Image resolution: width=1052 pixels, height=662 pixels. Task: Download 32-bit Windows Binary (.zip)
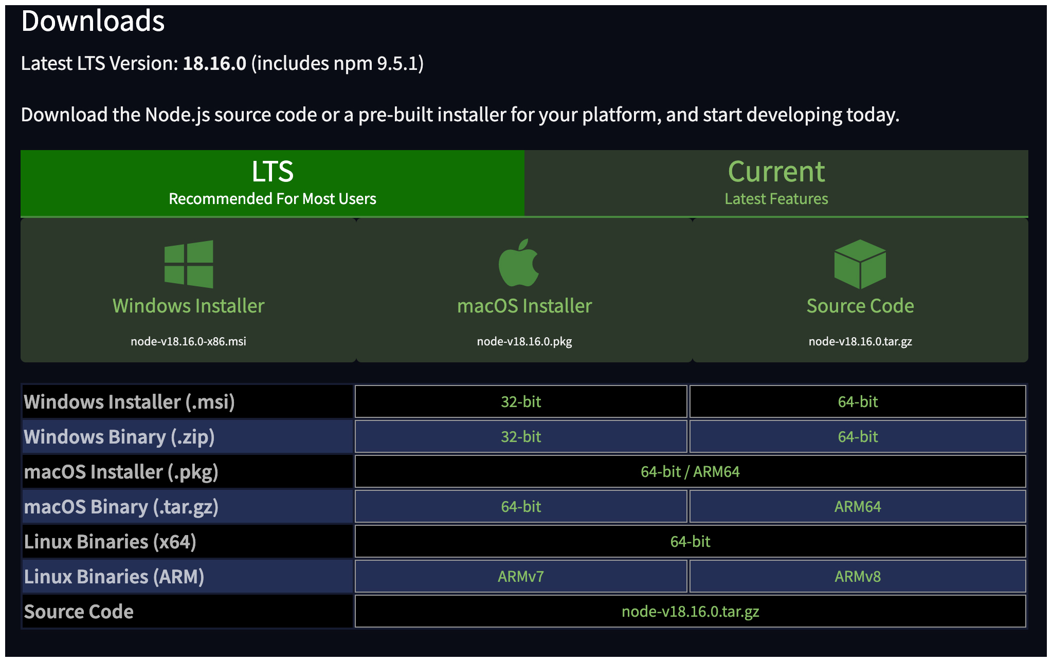point(521,436)
